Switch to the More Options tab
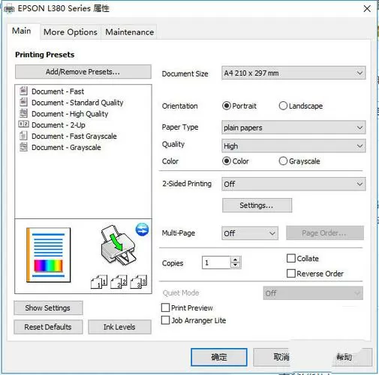 click(x=71, y=32)
